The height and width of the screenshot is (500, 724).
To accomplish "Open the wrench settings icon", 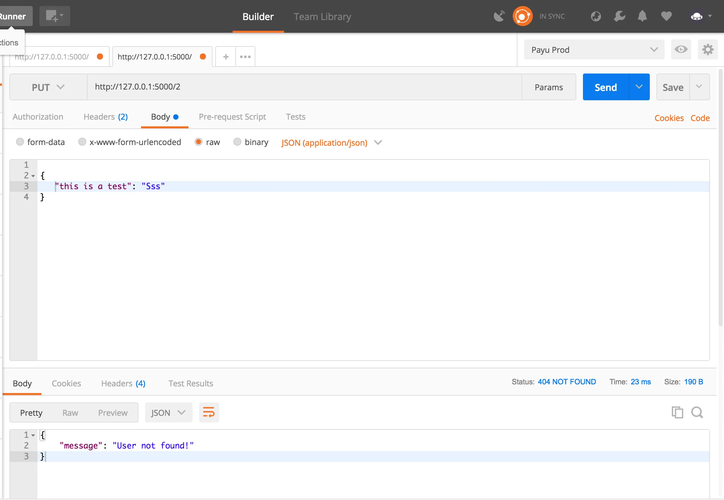I will click(619, 16).
